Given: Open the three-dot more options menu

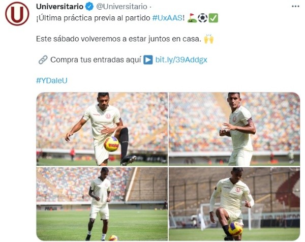Looking at the screenshot, I should (x=295, y=7).
